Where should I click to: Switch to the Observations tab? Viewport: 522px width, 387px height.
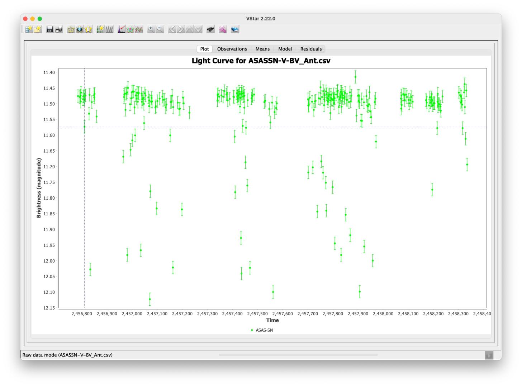tap(232, 49)
